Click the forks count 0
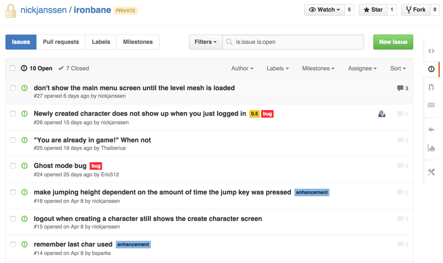 pos(435,10)
